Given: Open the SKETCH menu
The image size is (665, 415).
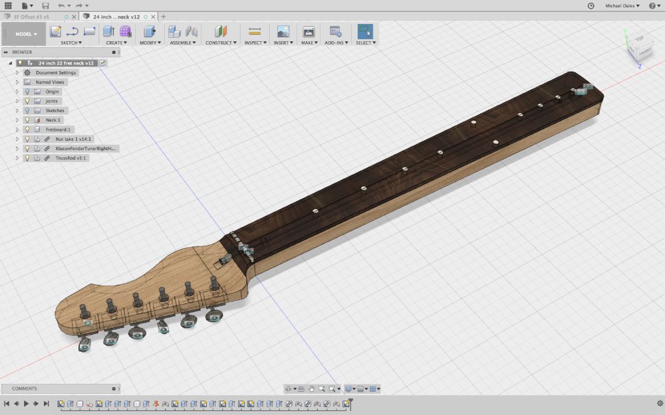Looking at the screenshot, I should pyautogui.click(x=71, y=42).
